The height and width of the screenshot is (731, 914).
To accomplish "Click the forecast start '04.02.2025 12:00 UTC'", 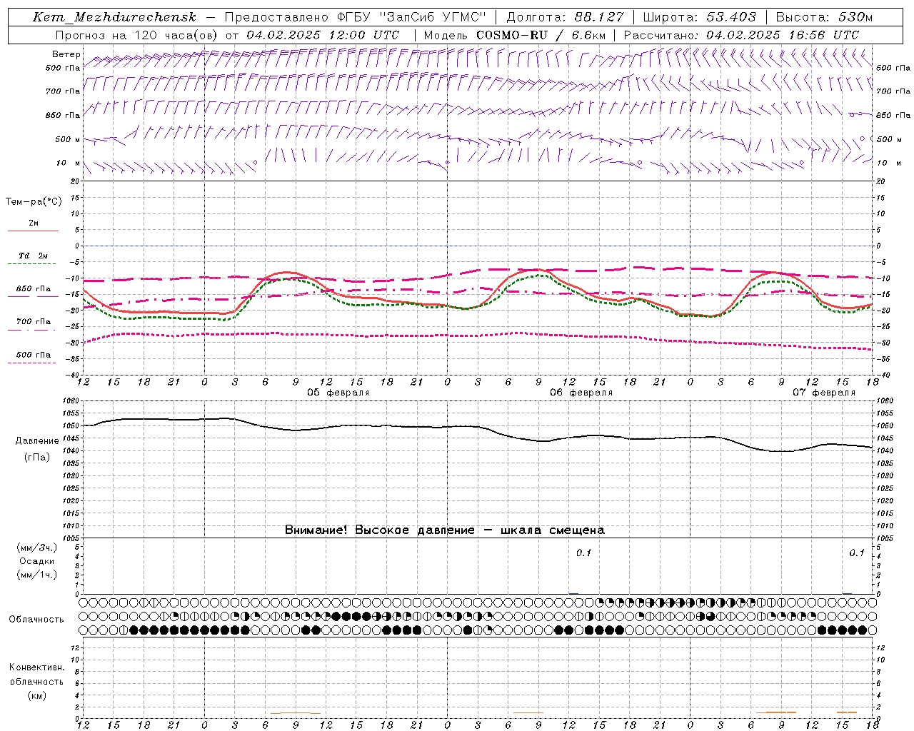I will point(323,35).
